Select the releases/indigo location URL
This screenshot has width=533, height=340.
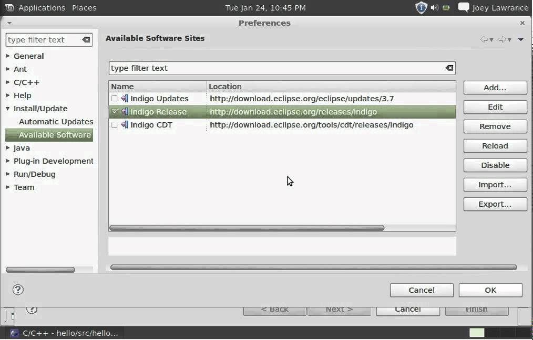click(293, 112)
